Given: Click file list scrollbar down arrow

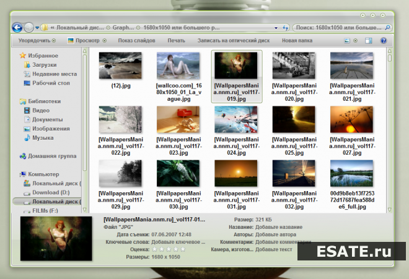Looking at the screenshot, I should (389, 210).
